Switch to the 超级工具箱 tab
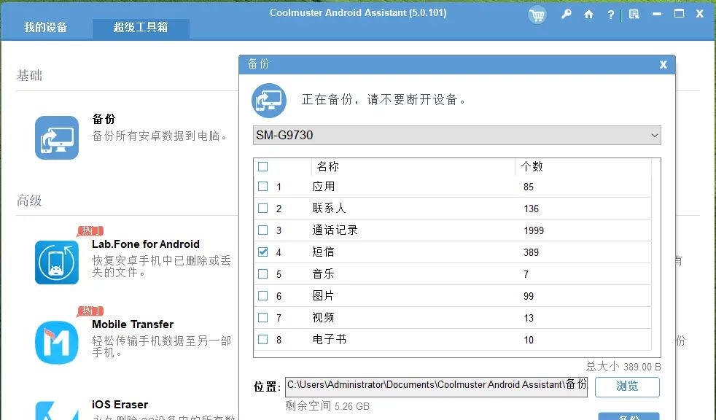716x420 pixels. (x=140, y=28)
